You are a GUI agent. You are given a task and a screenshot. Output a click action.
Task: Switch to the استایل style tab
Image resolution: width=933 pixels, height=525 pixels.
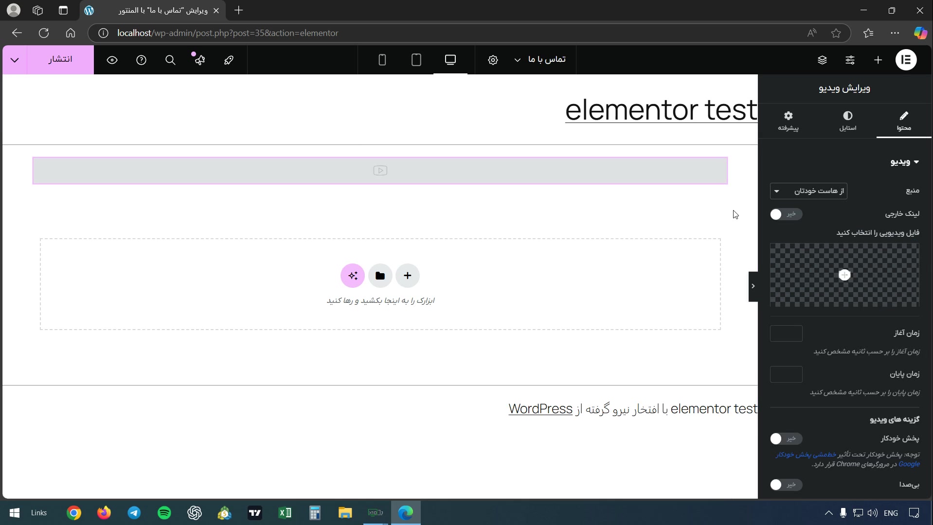point(848,121)
